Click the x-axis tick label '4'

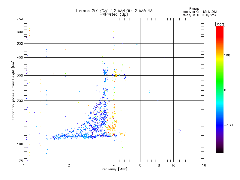click(114, 165)
